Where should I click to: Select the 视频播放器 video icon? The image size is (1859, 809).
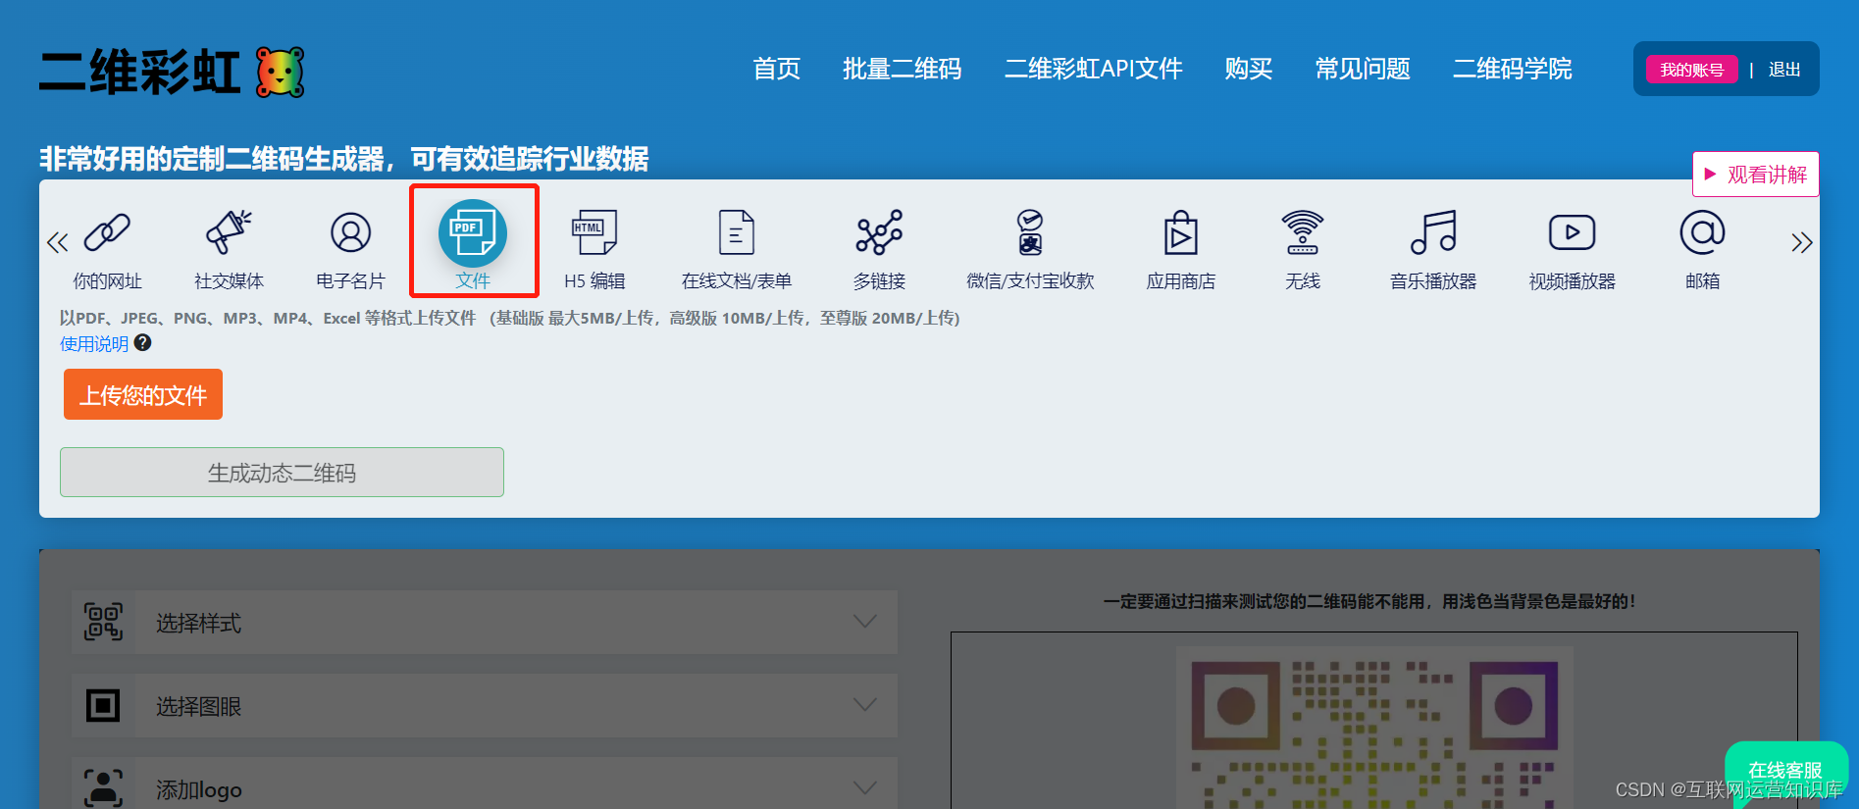(1573, 232)
